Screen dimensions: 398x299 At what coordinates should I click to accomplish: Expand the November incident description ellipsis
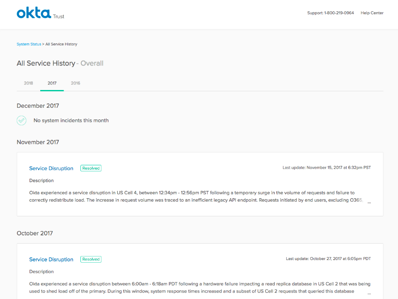point(369,201)
